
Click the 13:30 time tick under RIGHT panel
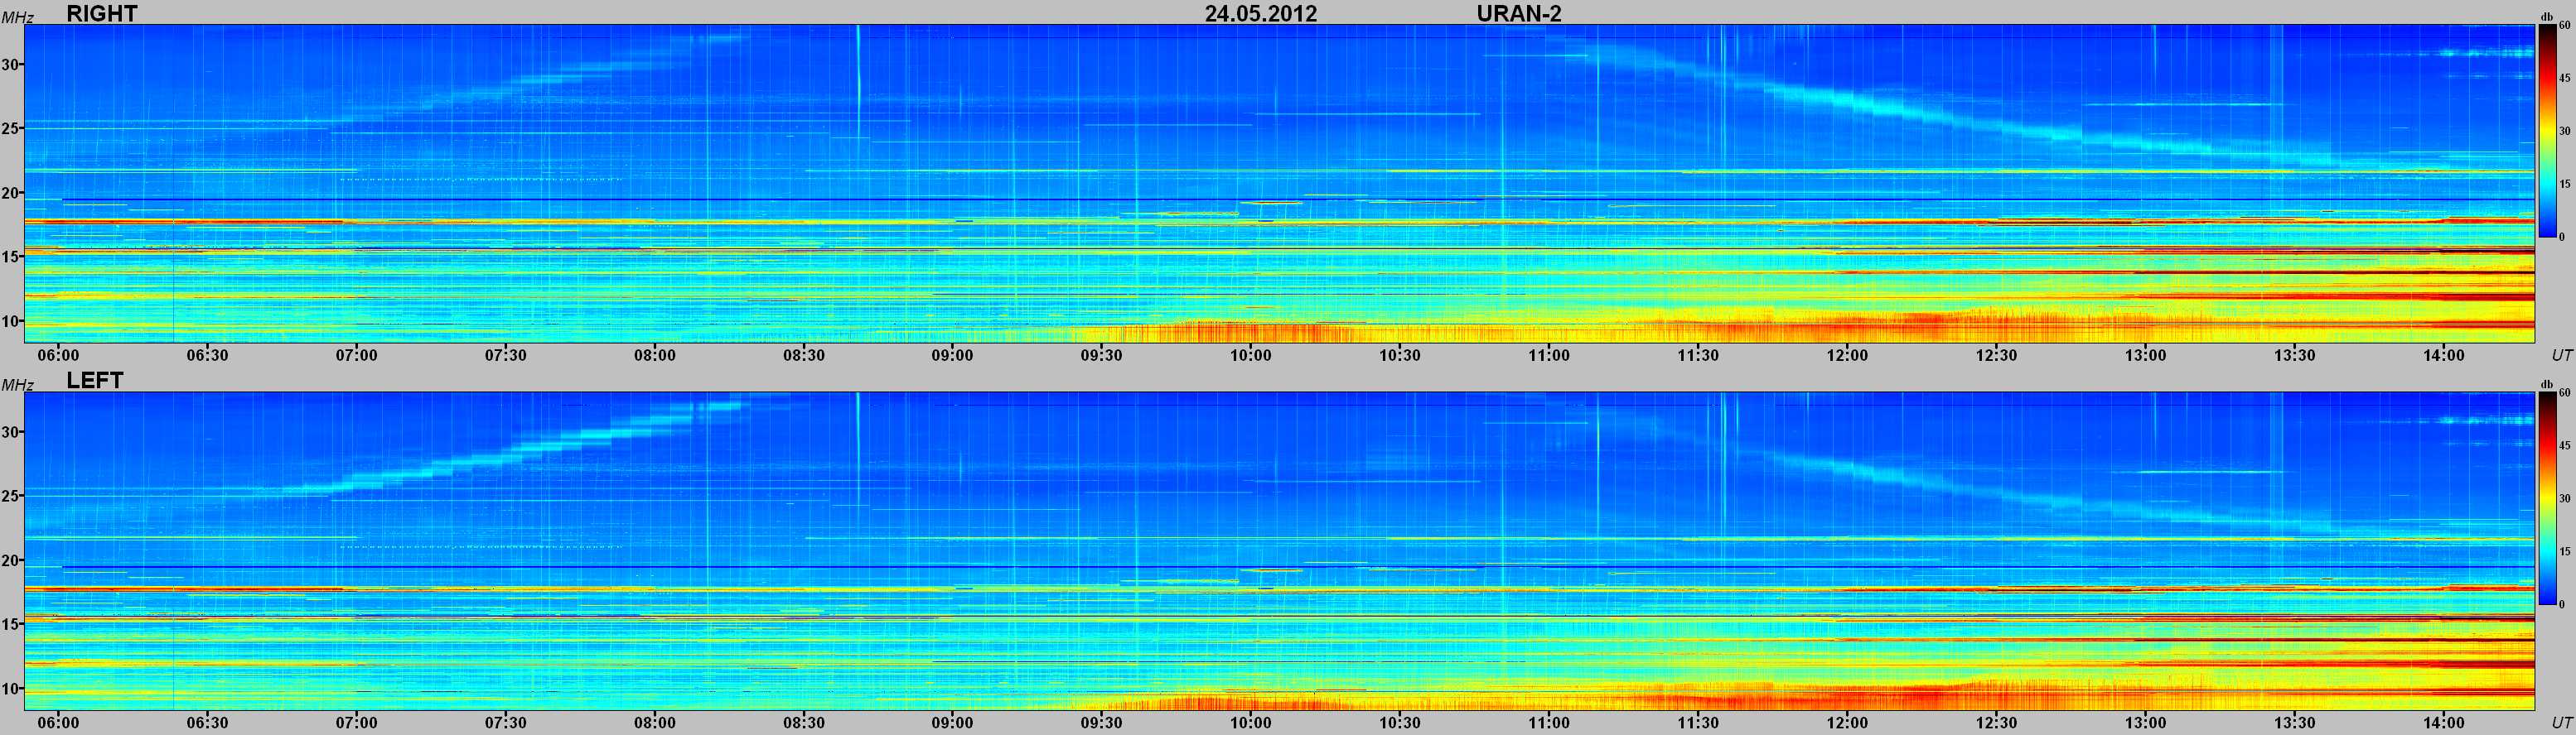[x=2294, y=356]
